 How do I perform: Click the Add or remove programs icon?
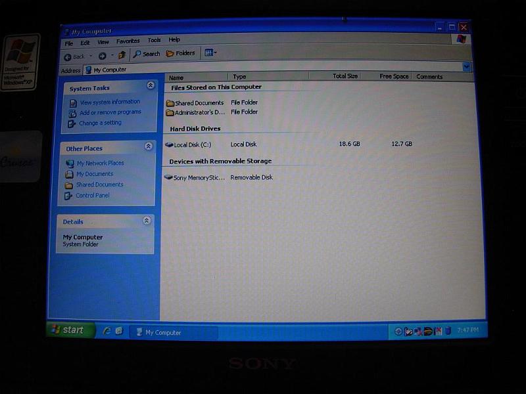click(72, 114)
